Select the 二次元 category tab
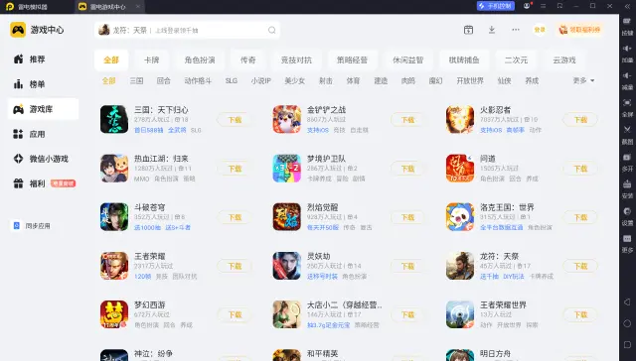 (x=516, y=60)
